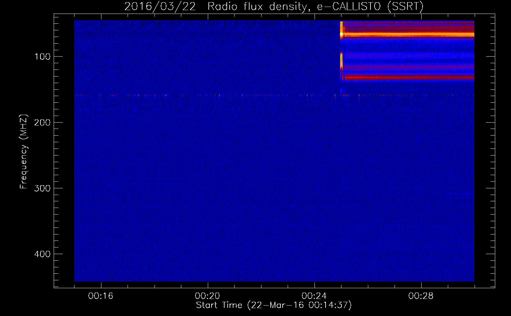The height and width of the screenshot is (316, 511).
Task: Click the '200' frequency tick label
Action: (43, 122)
